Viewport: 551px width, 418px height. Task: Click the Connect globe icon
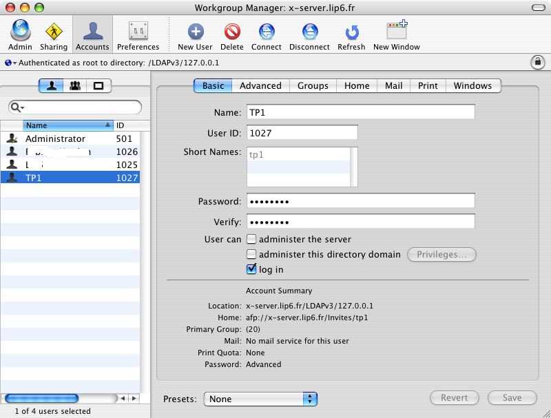pos(266,32)
